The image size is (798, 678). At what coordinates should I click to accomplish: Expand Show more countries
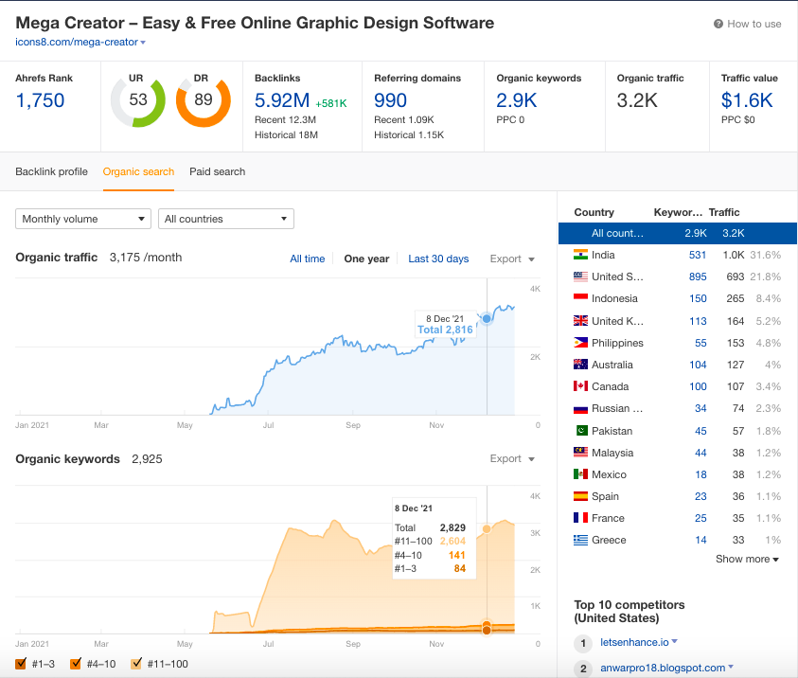point(747,559)
